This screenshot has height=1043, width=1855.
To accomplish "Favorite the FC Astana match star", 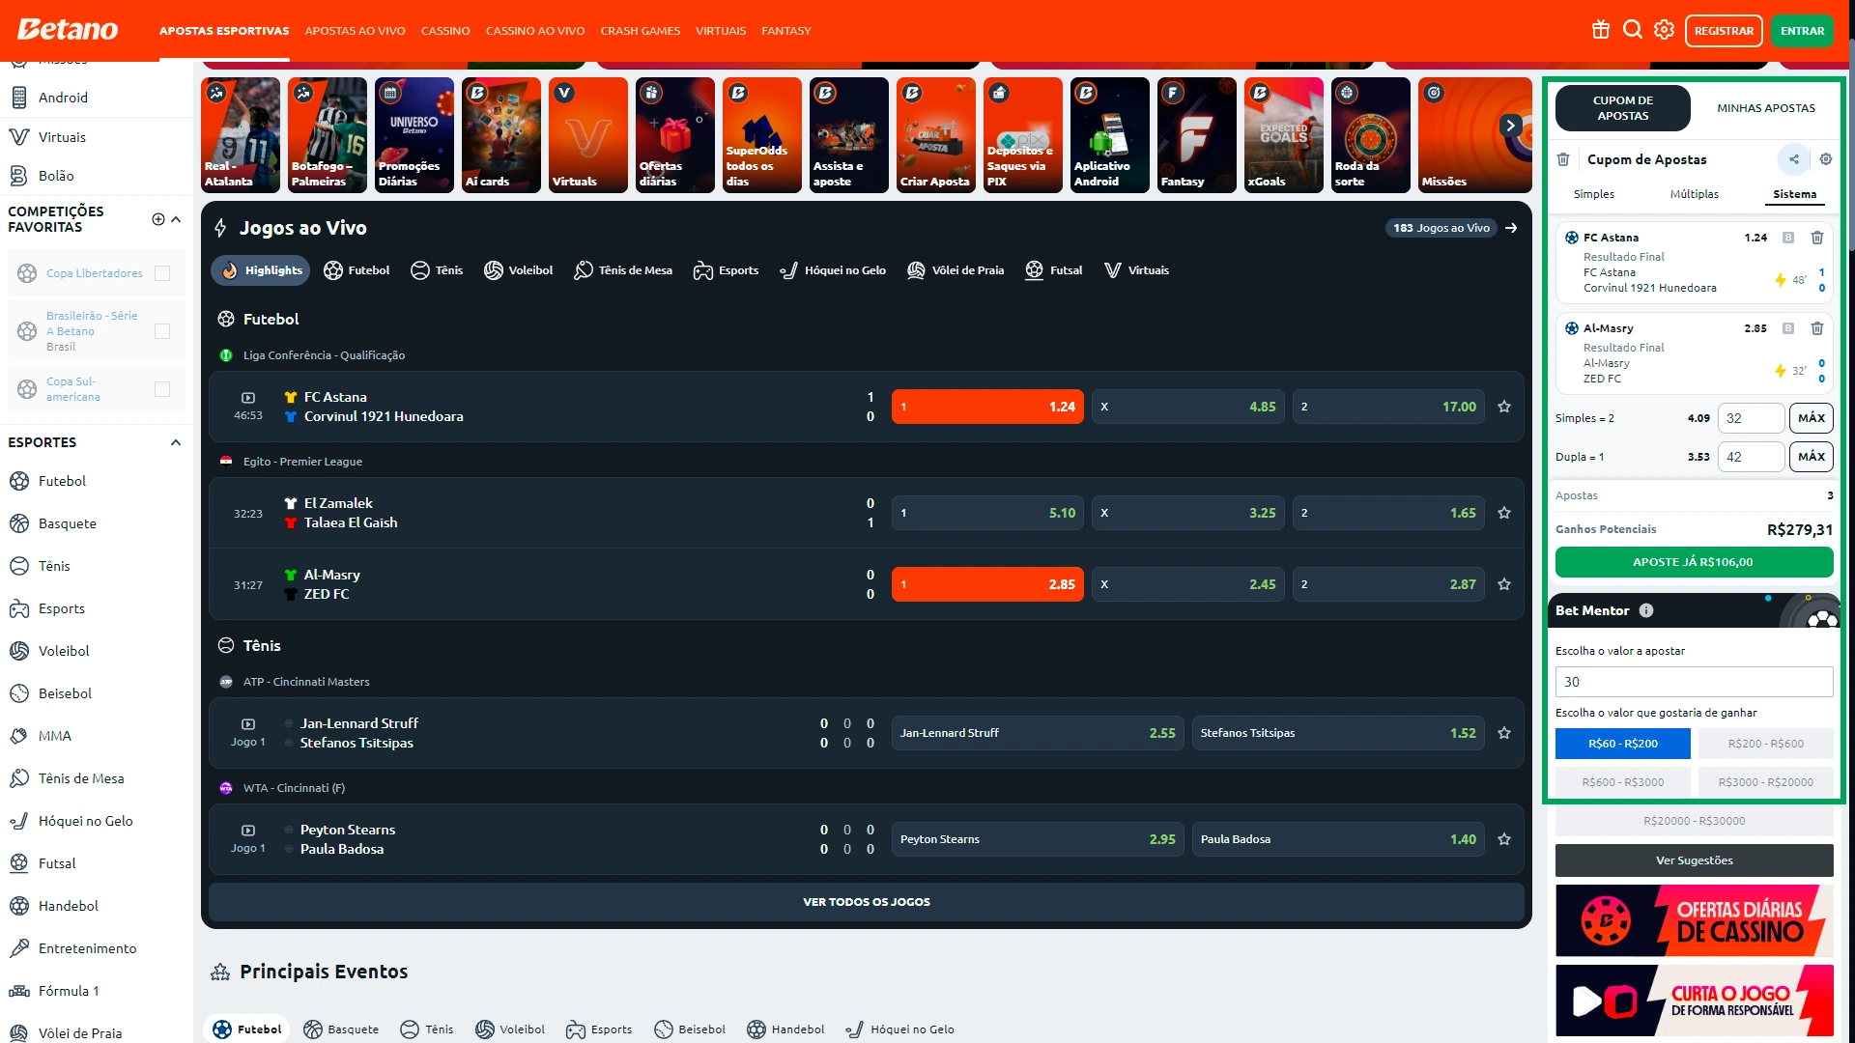I will tap(1504, 407).
